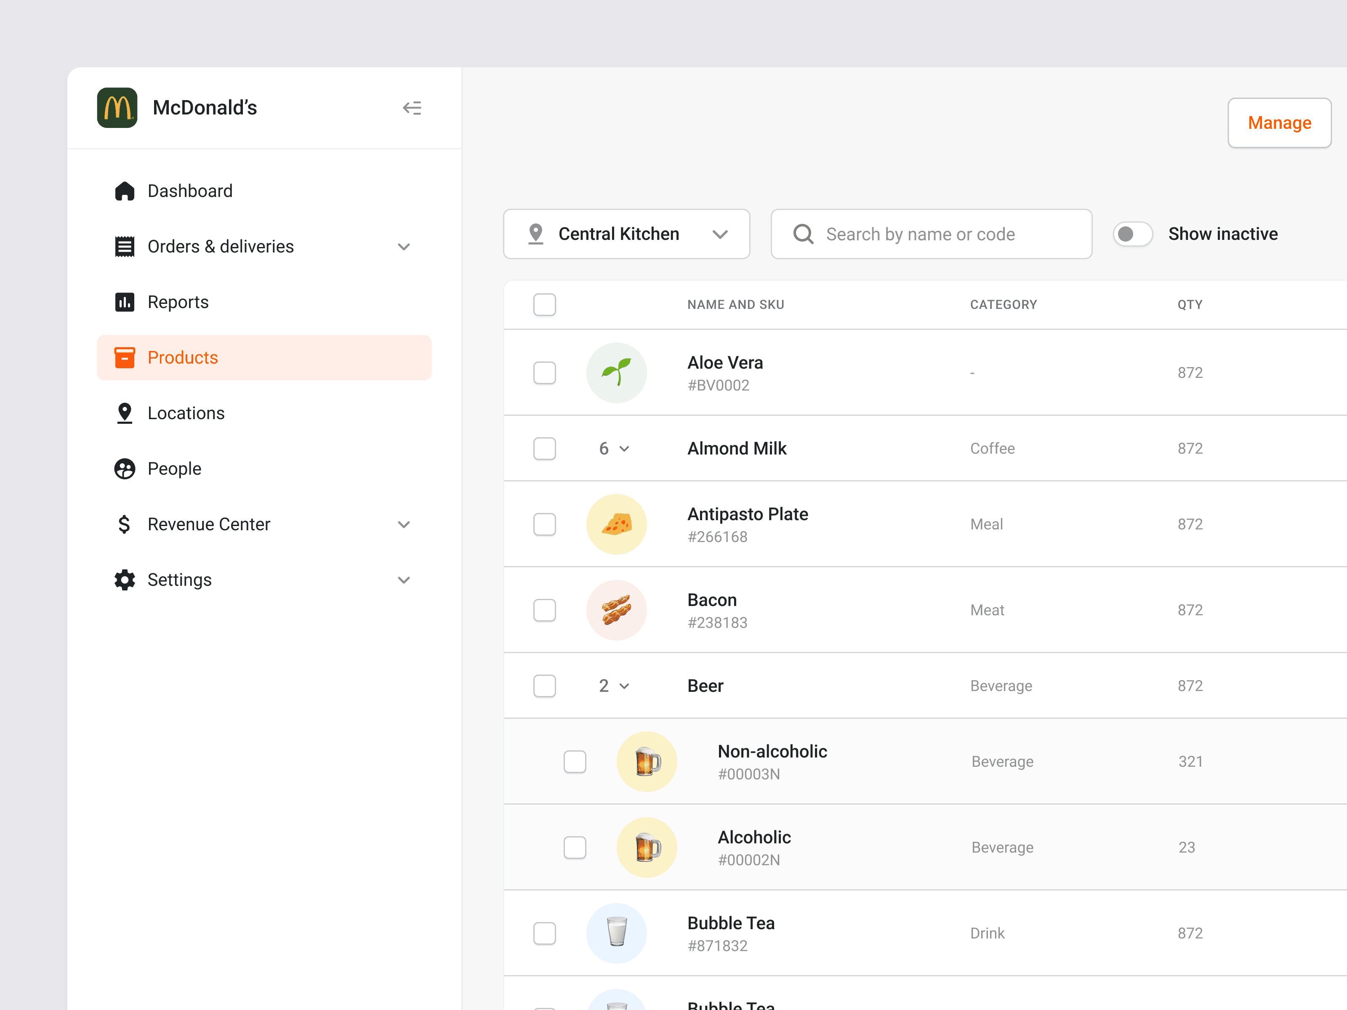Image resolution: width=1347 pixels, height=1010 pixels.
Task: Sort by NAME AND SKU column header
Action: click(736, 304)
